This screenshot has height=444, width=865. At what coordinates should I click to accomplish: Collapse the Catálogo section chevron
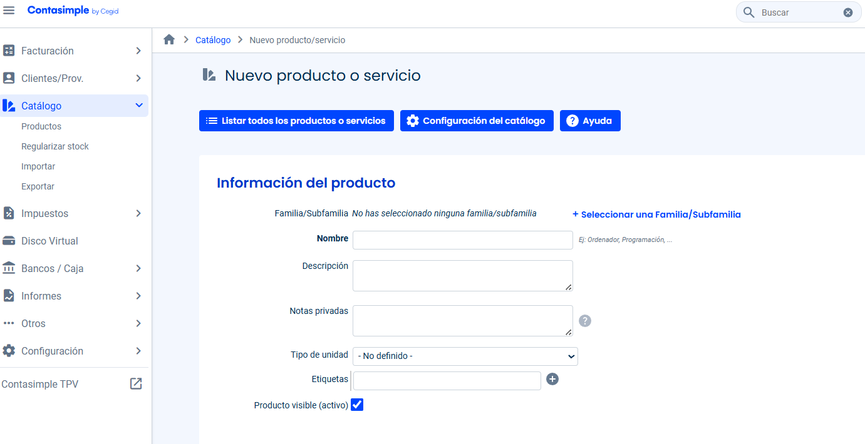(x=139, y=106)
